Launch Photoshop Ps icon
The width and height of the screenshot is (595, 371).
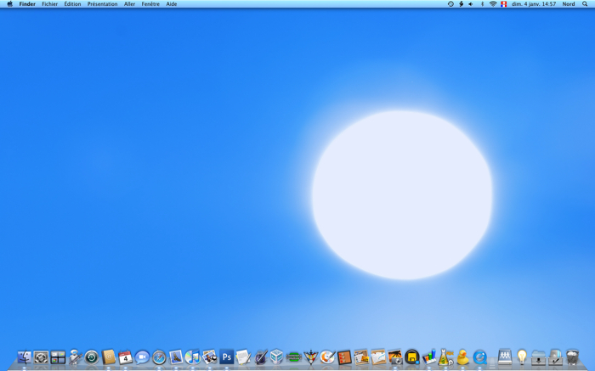[227, 357]
